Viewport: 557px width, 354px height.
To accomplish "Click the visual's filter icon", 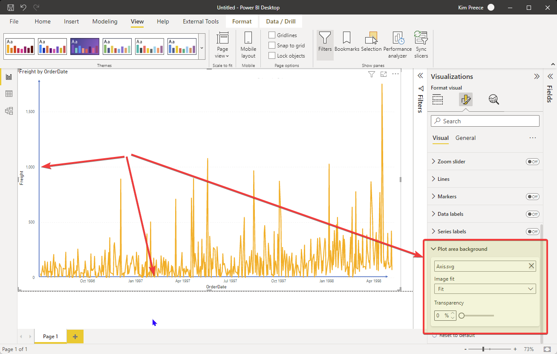I will [x=371, y=74].
